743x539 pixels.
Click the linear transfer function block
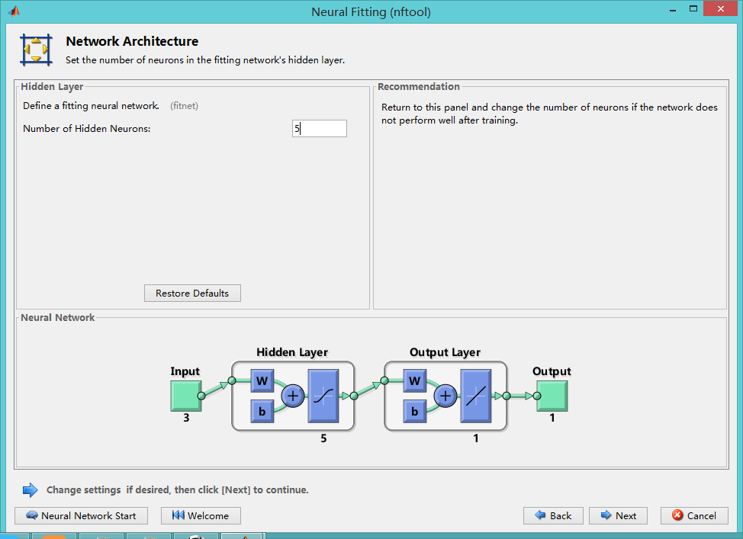point(476,396)
